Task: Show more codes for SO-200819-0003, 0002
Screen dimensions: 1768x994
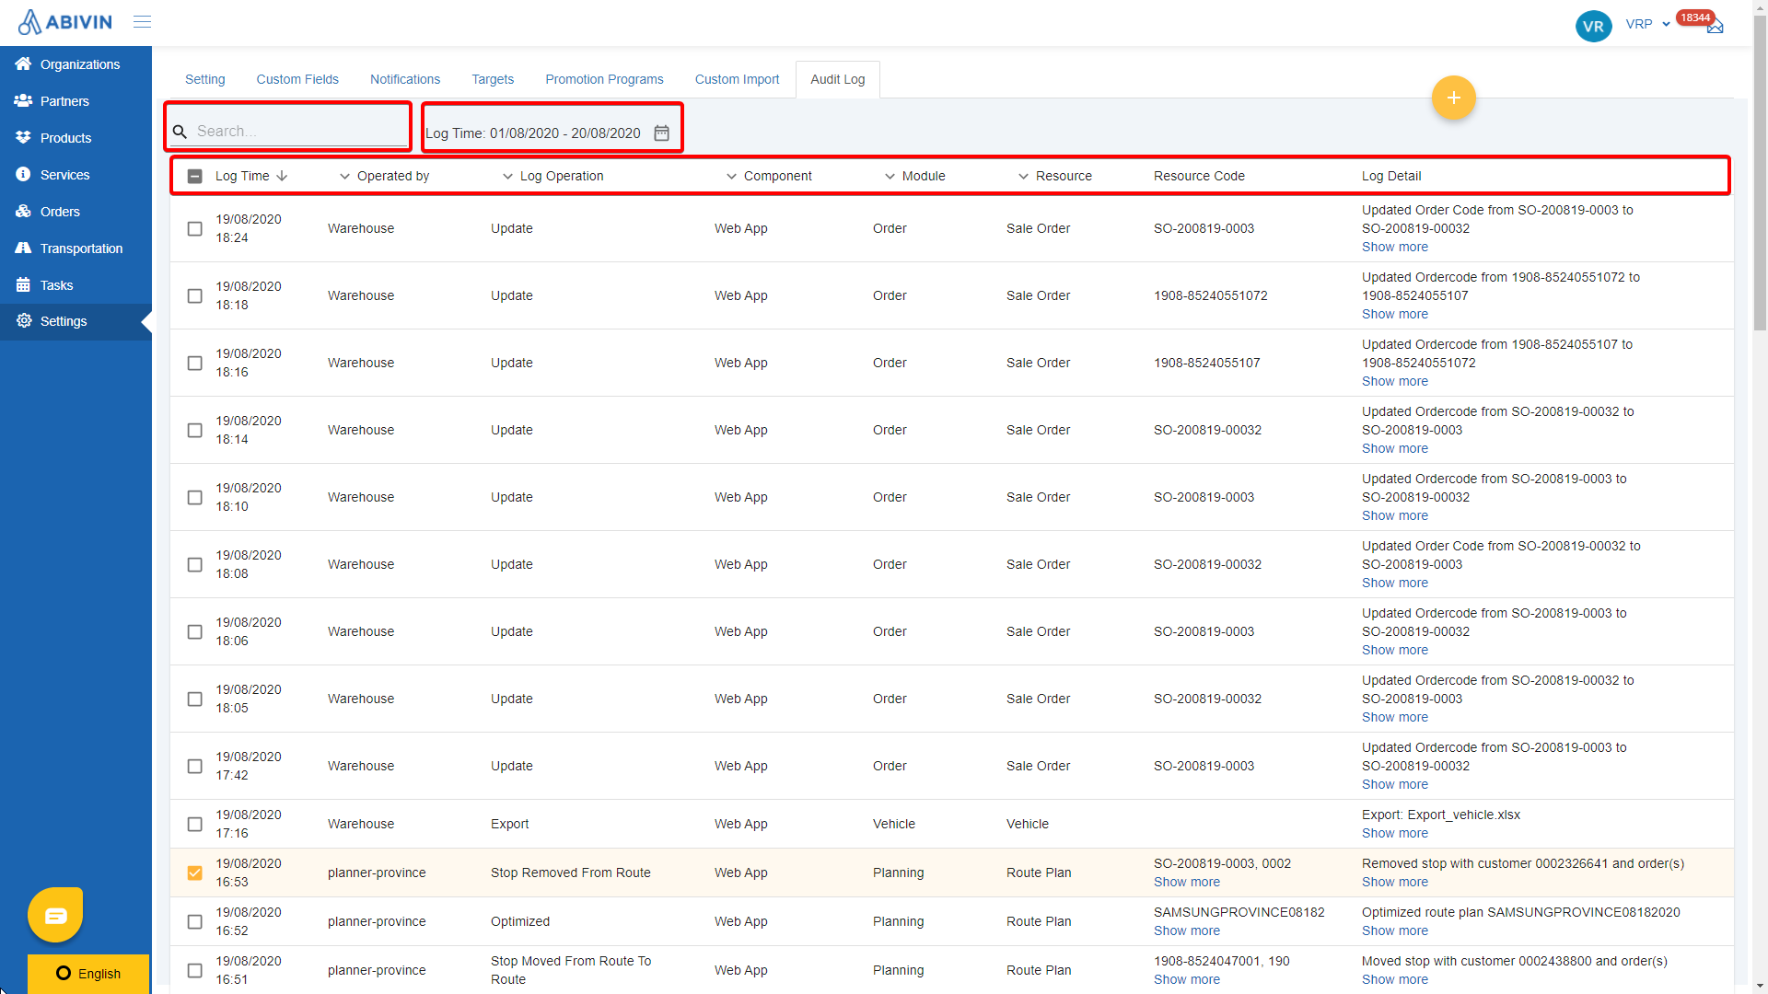Action: point(1186,882)
